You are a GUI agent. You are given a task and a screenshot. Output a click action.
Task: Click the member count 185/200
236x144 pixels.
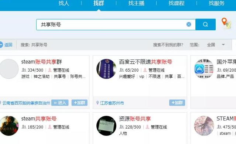point(35,127)
